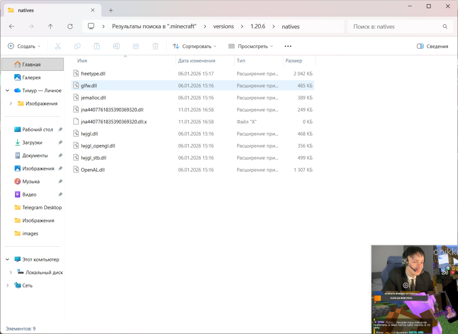Click pin icon next to Рабочий стол
The image size is (458, 334).
tap(60, 129)
